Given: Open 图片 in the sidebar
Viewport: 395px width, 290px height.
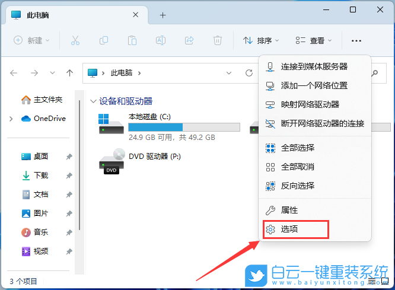Looking at the screenshot, I should (34, 213).
